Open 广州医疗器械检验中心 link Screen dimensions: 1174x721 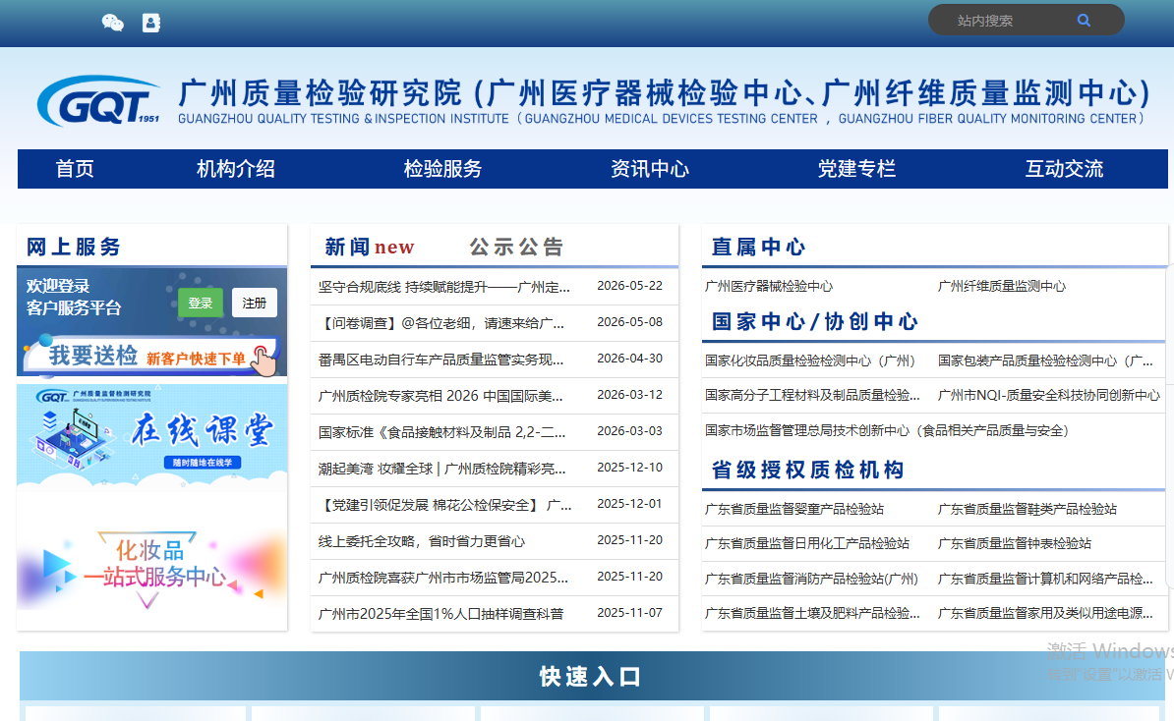(769, 287)
